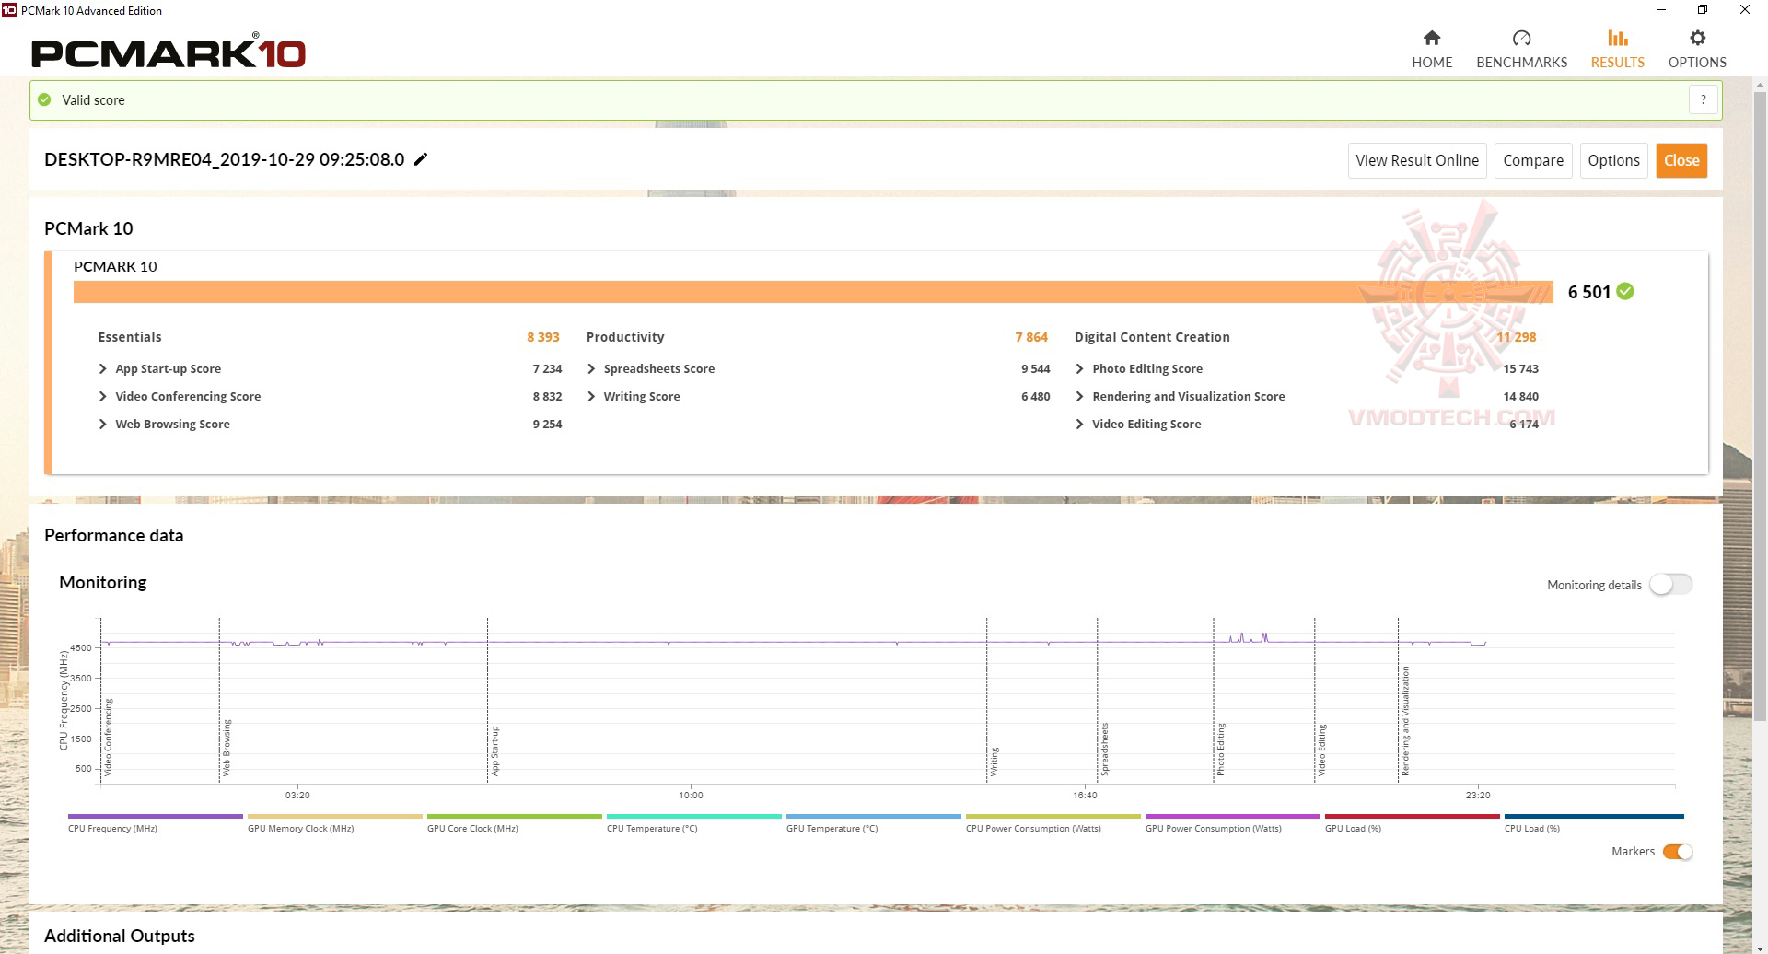The width and height of the screenshot is (1768, 954).
Task: Open the result Options button
Action: point(1613,160)
